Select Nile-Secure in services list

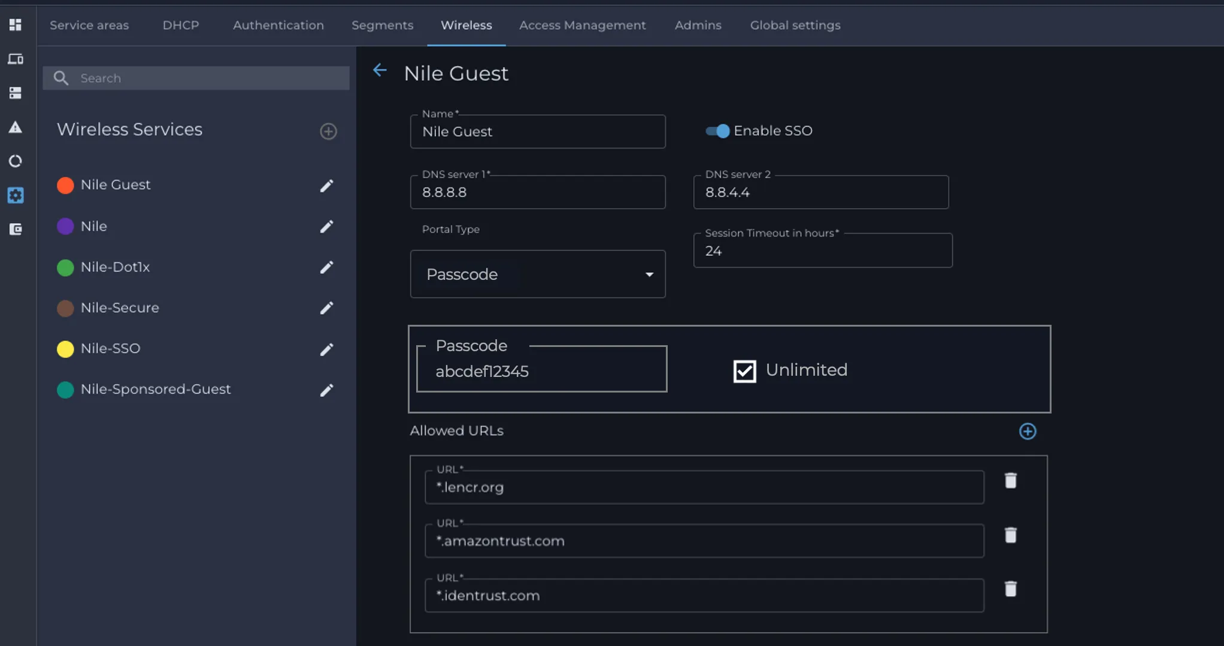tap(120, 307)
